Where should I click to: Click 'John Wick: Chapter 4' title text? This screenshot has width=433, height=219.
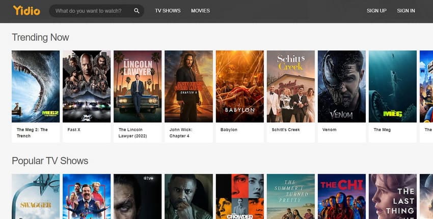point(181,133)
